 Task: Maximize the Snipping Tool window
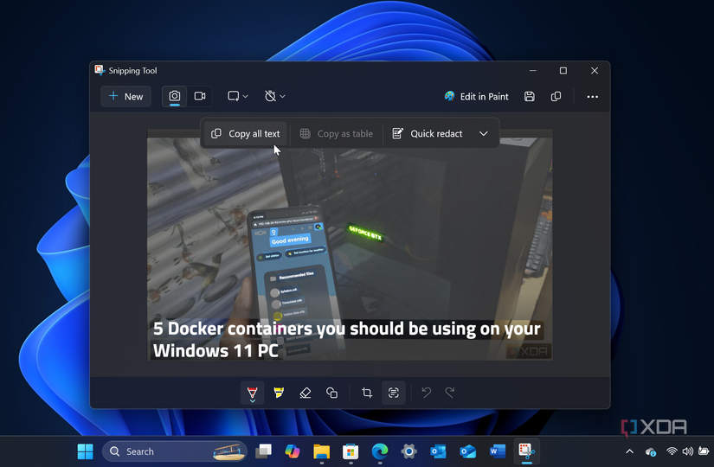coord(563,71)
